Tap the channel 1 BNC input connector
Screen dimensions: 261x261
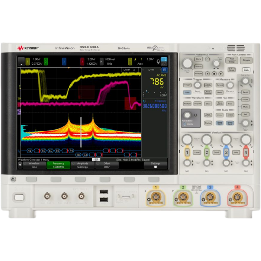point(156,197)
